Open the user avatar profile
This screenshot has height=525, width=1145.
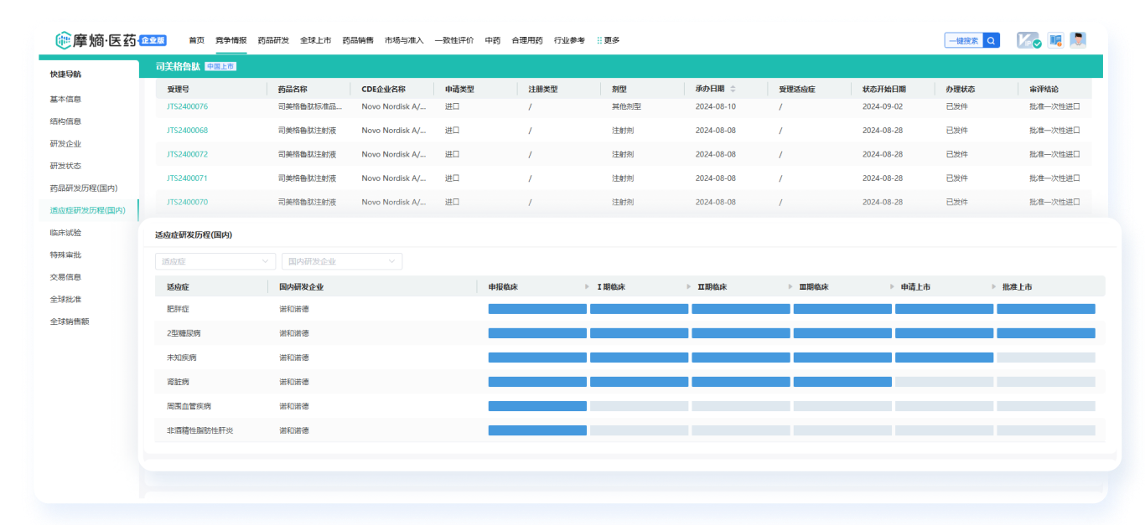pyautogui.click(x=1078, y=40)
